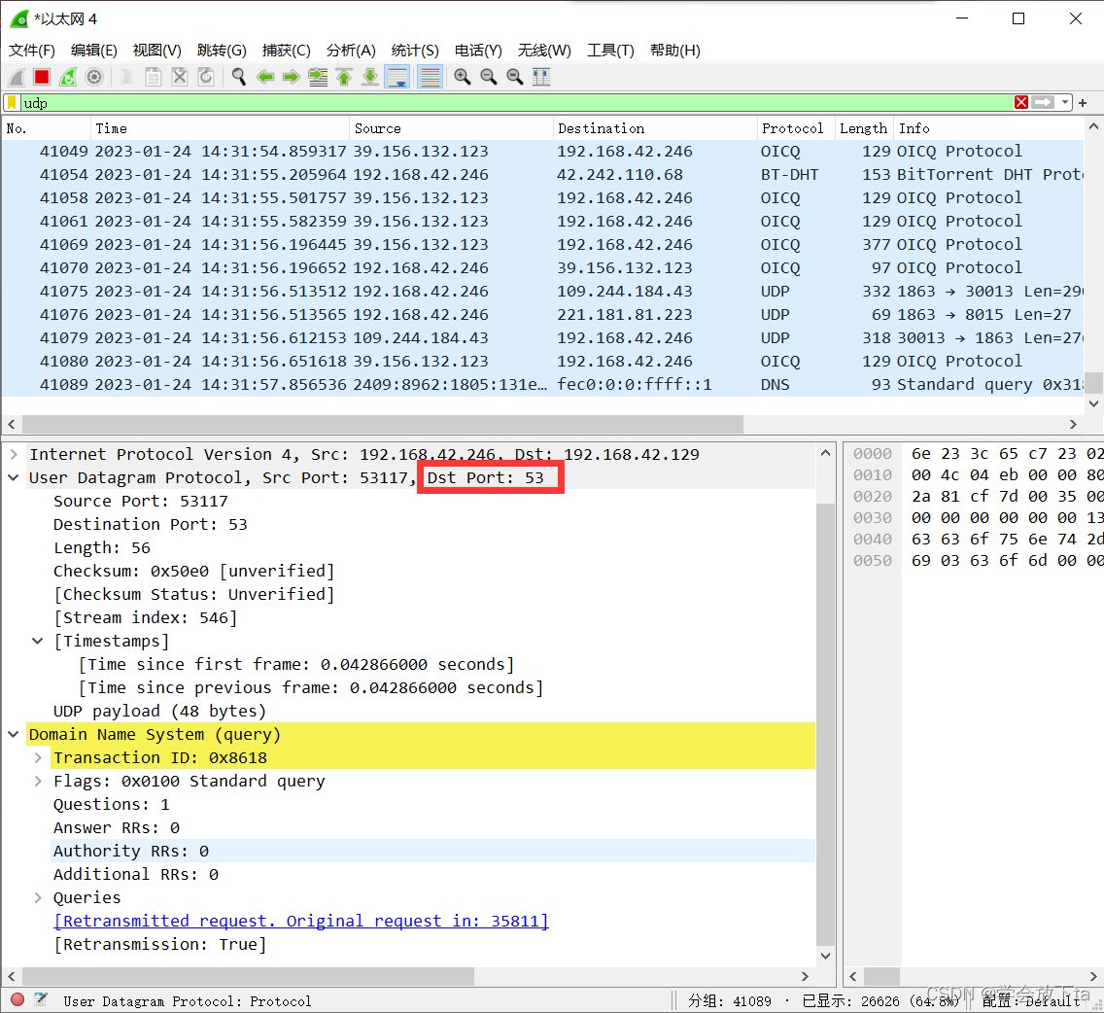Go back in packet history arrow
Image resolution: width=1104 pixels, height=1013 pixels.
click(x=264, y=77)
